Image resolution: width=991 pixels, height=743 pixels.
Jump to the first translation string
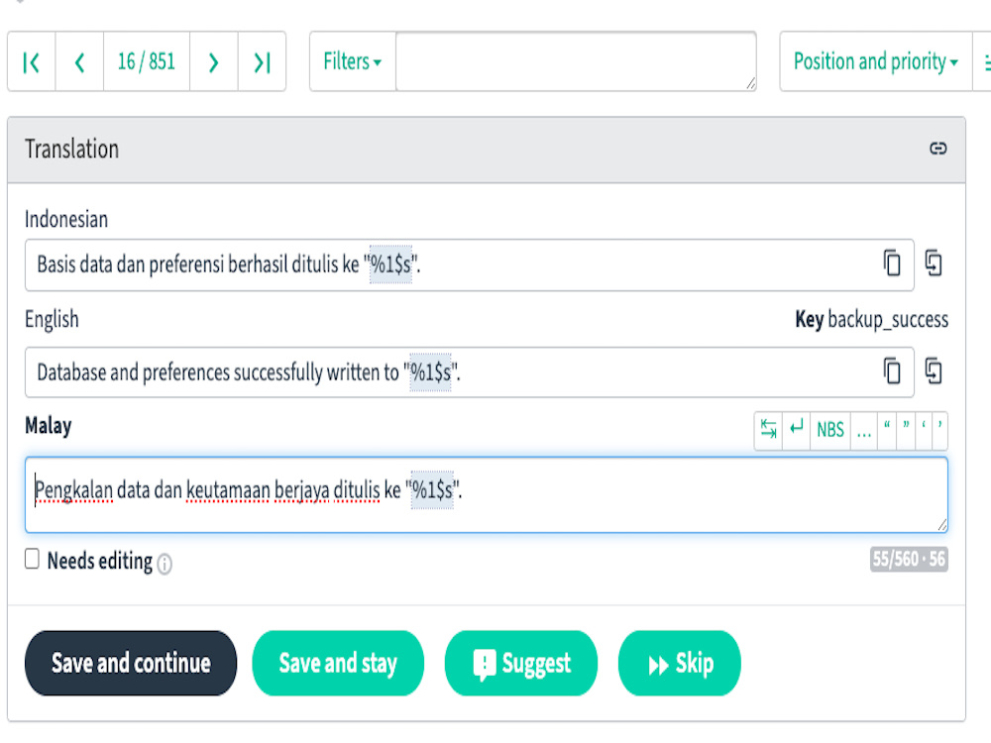pos(31,61)
